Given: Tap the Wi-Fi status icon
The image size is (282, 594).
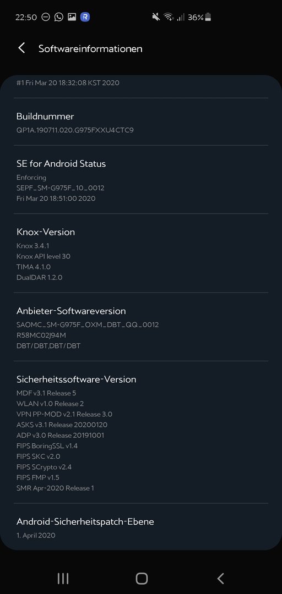Looking at the screenshot, I should [169, 17].
